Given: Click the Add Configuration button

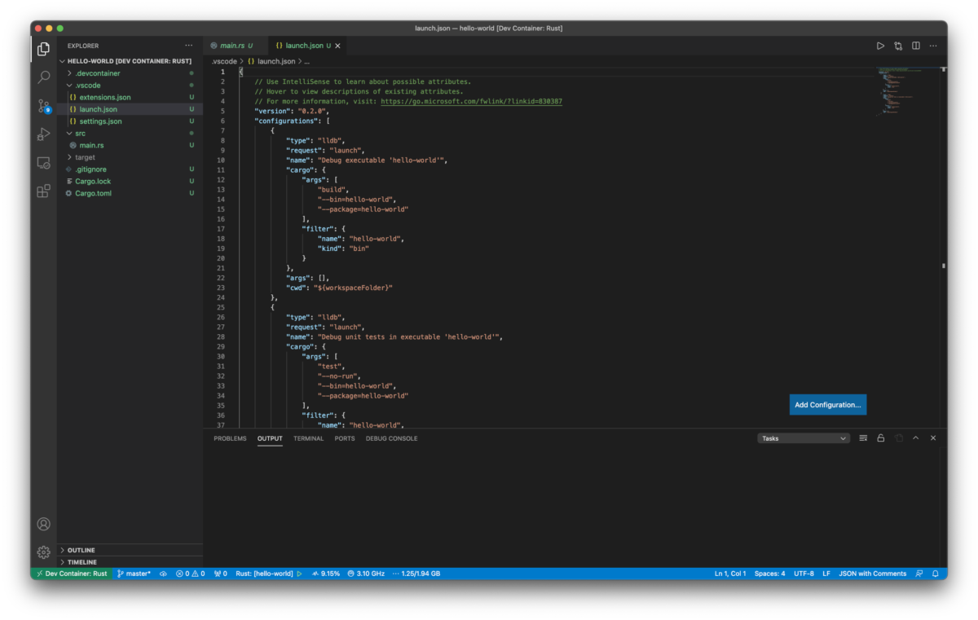Looking at the screenshot, I should pyautogui.click(x=828, y=404).
